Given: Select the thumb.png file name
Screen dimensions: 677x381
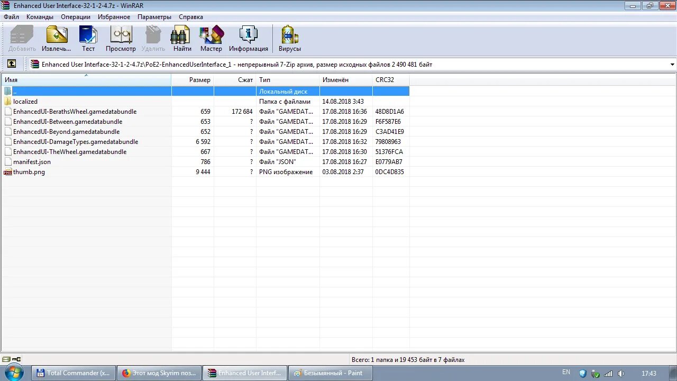Looking at the screenshot, I should 29,172.
